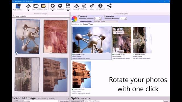Click the Saturation value stepper
Image resolution: width=182 pixels, height=102 pixels.
click(x=126, y=18)
